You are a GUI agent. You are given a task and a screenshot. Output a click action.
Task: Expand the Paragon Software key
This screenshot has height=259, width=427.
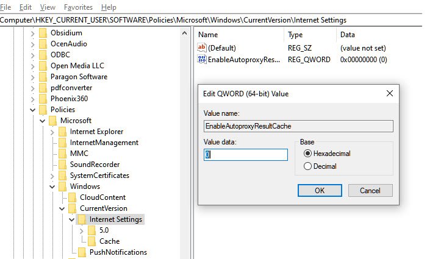[x=33, y=77]
